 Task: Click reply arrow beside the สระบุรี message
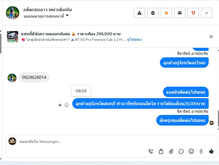click(60, 105)
